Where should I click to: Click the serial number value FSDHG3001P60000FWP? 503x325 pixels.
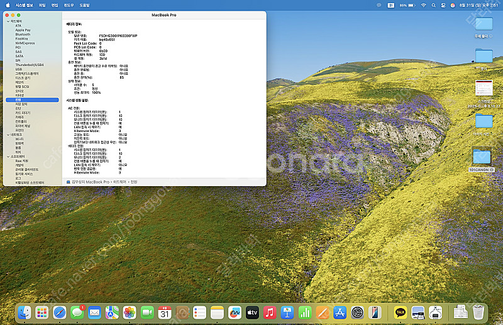tap(118, 36)
